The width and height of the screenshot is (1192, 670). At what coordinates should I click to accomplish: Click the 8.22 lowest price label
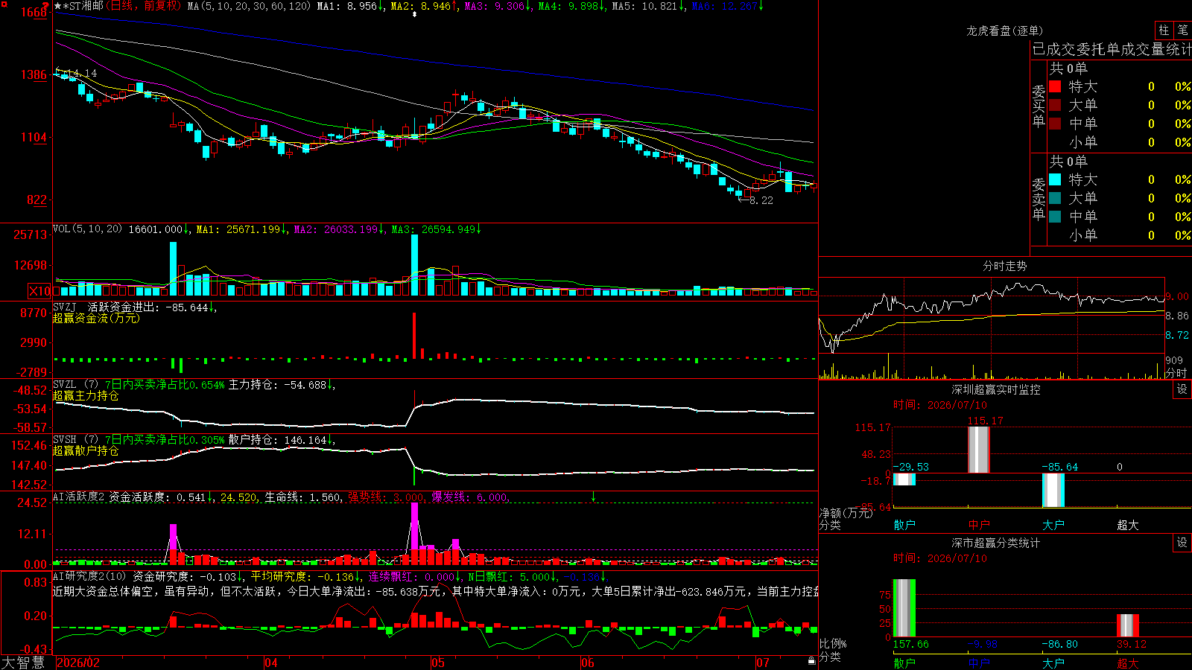pos(757,200)
